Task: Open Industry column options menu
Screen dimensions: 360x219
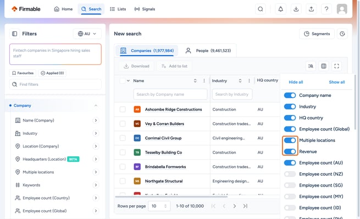Action: (x=249, y=81)
